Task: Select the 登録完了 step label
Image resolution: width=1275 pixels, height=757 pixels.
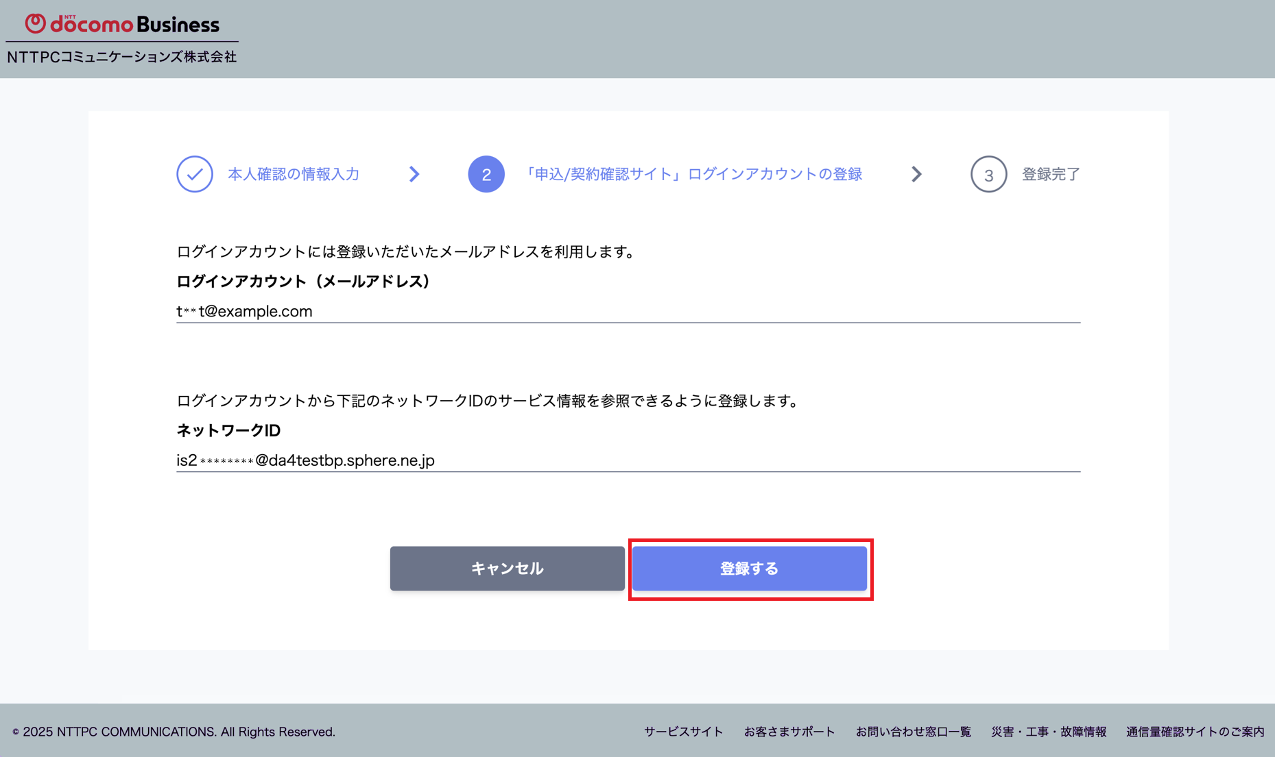Action: tap(1051, 174)
